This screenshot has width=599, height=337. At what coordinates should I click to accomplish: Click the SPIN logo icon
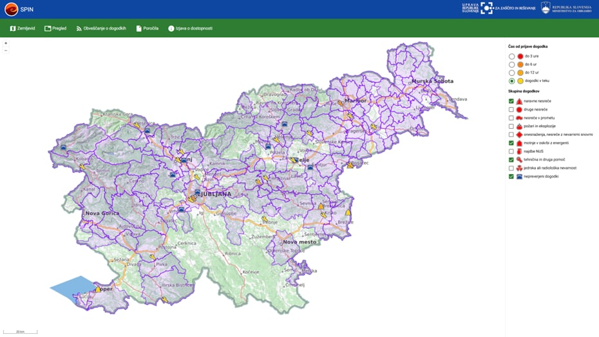(10, 9)
